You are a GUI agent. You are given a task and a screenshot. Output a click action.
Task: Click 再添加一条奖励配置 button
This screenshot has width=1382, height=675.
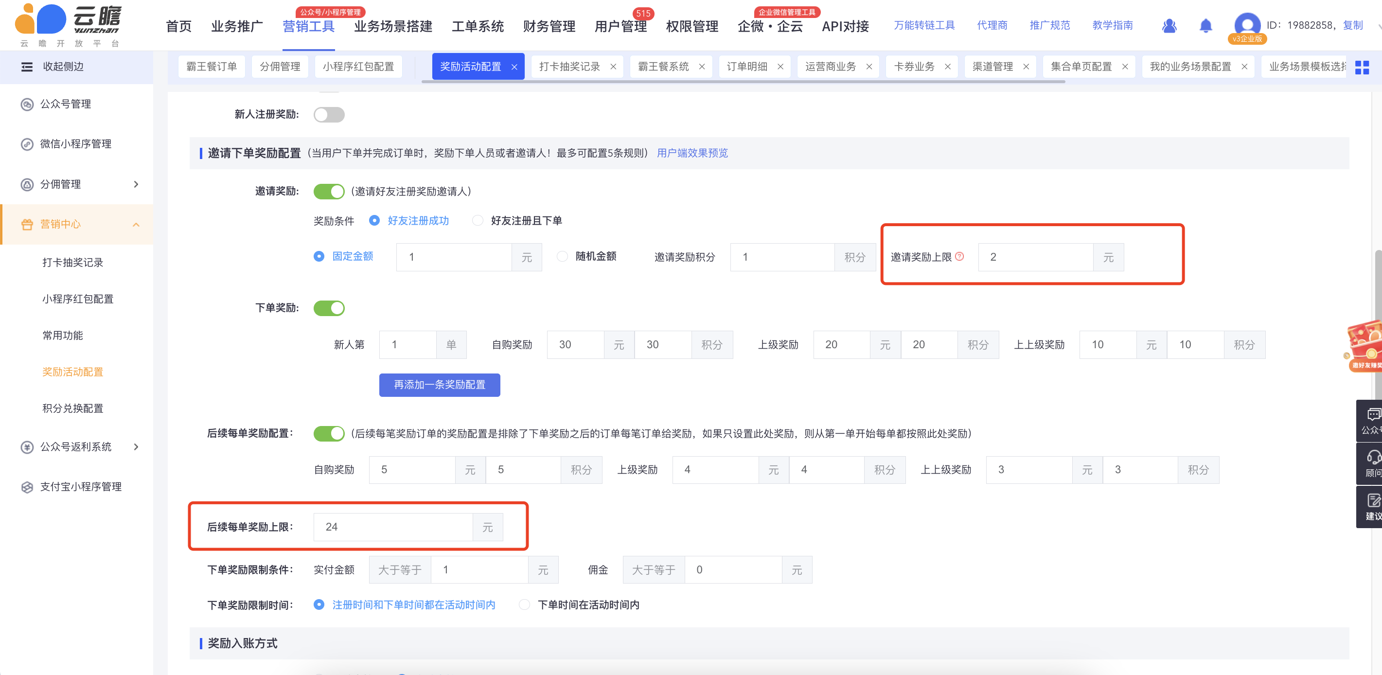440,385
